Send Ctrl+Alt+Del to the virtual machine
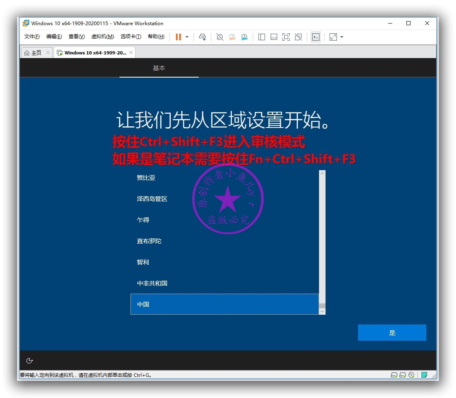The height and width of the screenshot is (398, 456). [202, 37]
